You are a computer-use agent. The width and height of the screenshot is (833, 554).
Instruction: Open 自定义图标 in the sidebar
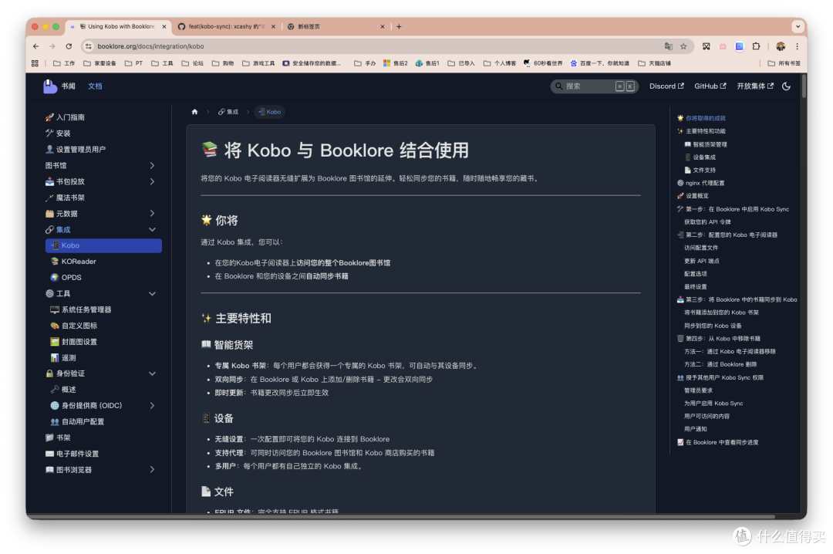(x=74, y=326)
